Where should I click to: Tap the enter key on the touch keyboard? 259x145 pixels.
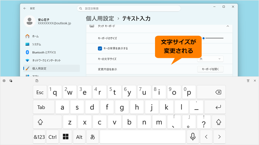(x=215, y=107)
